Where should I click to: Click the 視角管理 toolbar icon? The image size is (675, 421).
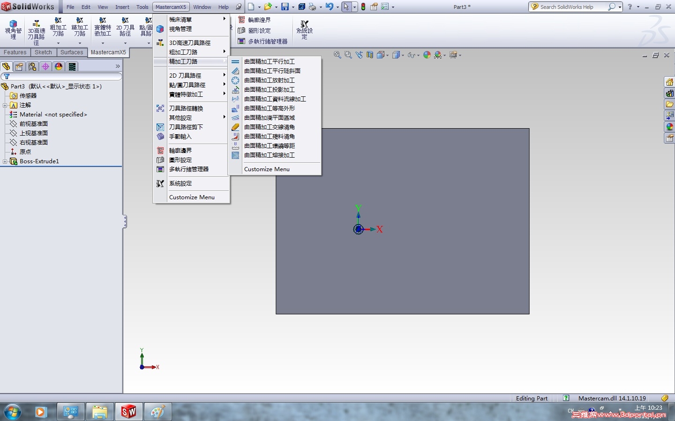point(13,29)
